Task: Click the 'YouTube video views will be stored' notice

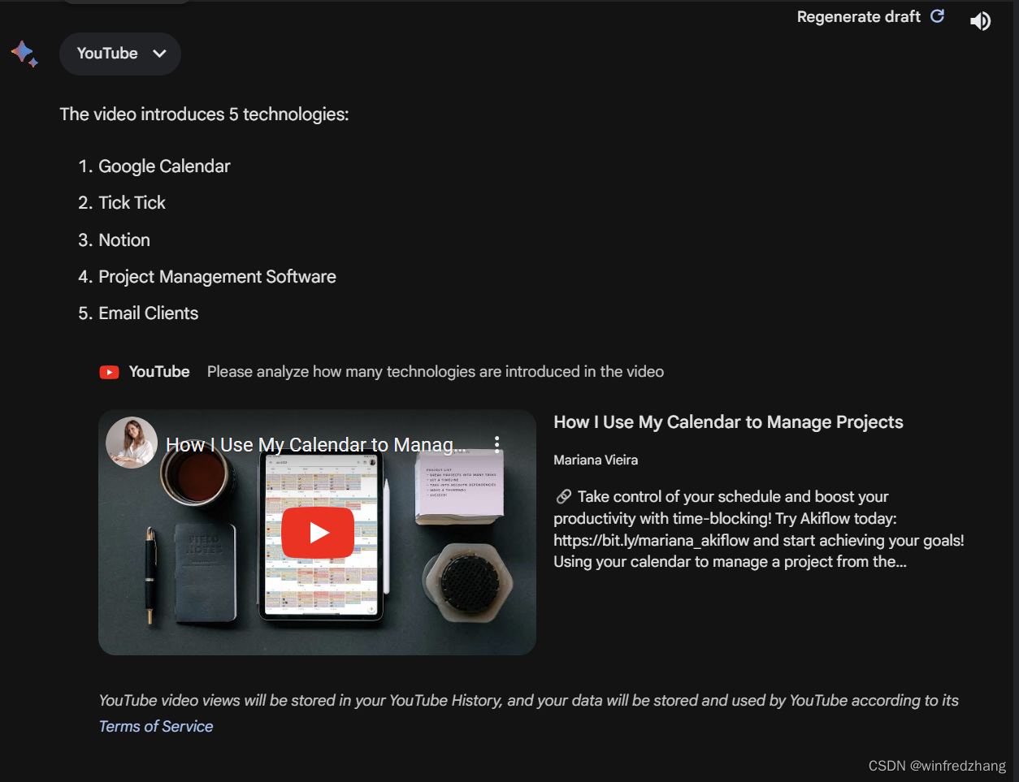Action: click(529, 713)
